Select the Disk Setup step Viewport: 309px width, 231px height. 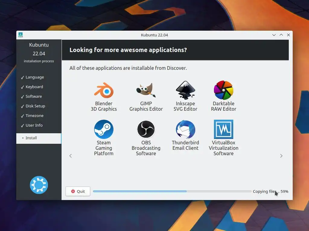click(35, 106)
